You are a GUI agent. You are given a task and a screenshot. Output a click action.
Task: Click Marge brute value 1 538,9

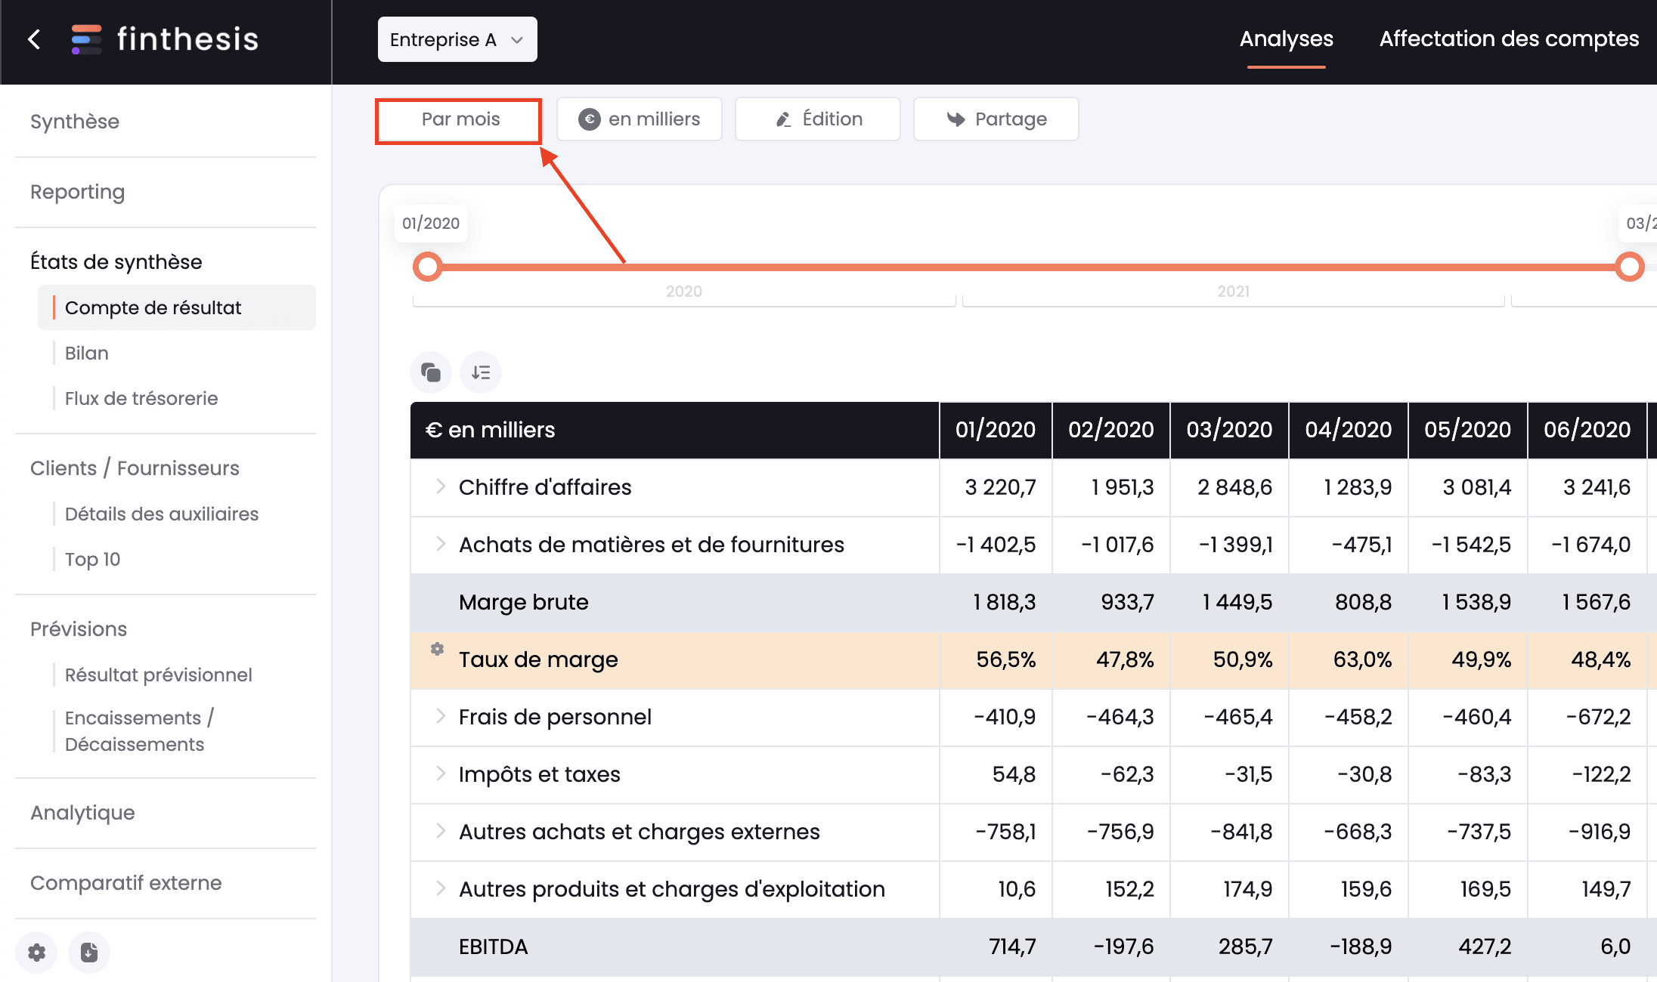pyautogui.click(x=1476, y=602)
